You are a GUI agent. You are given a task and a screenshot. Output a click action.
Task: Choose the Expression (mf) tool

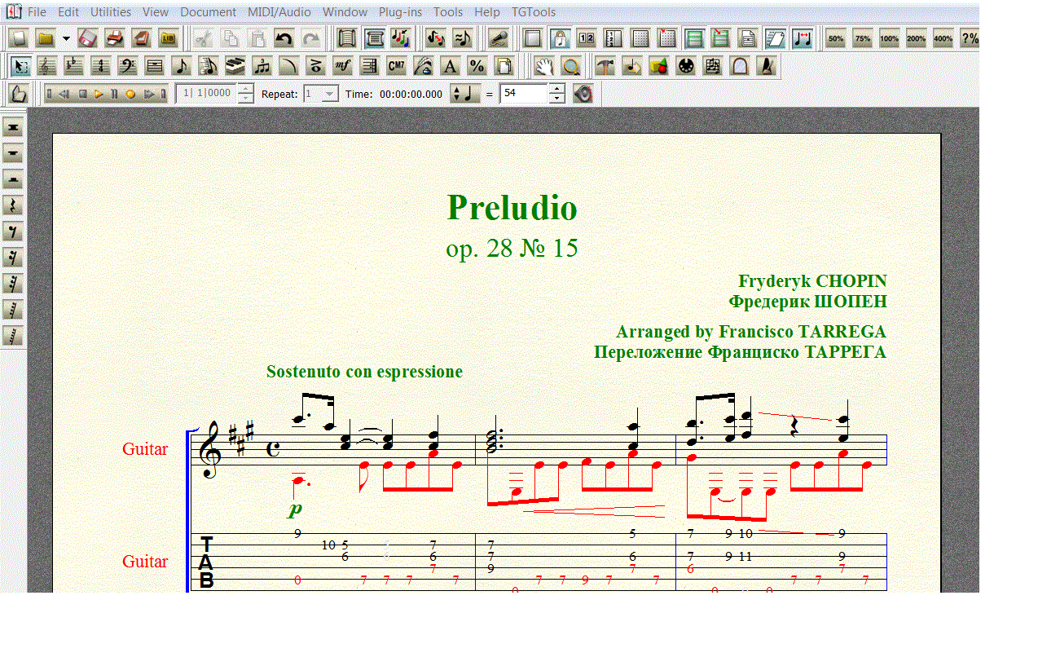pos(342,66)
